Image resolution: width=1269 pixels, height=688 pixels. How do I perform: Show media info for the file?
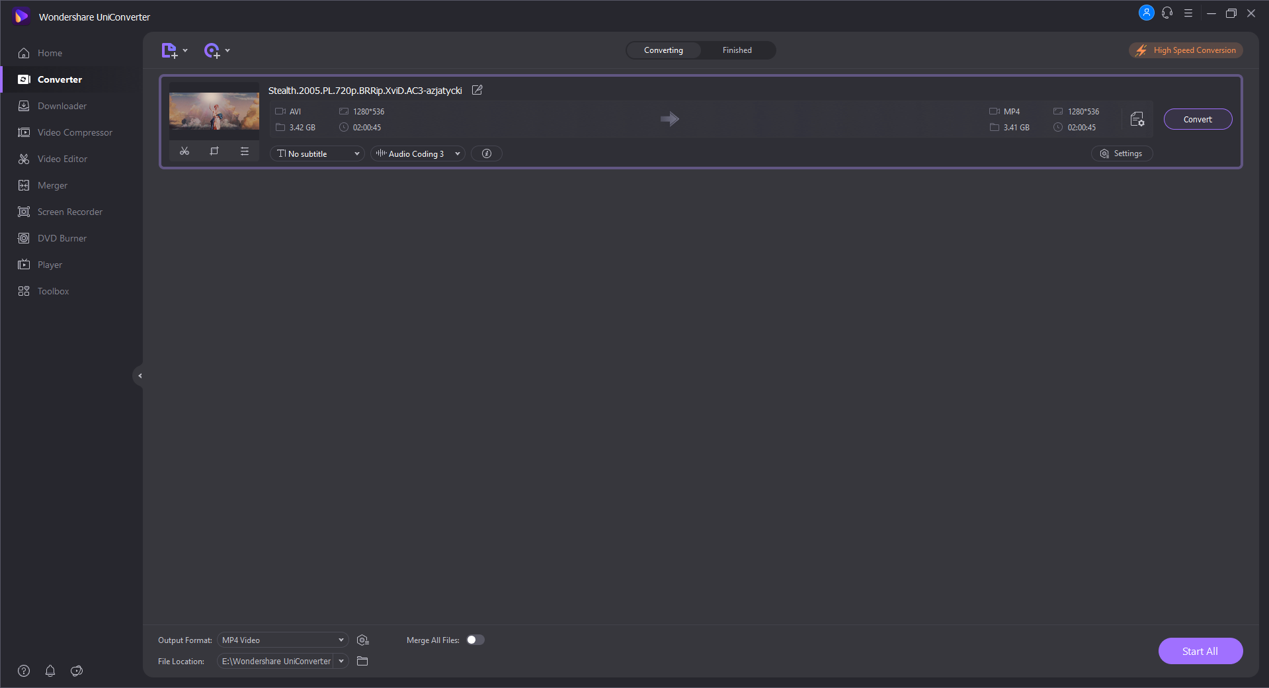click(x=487, y=153)
